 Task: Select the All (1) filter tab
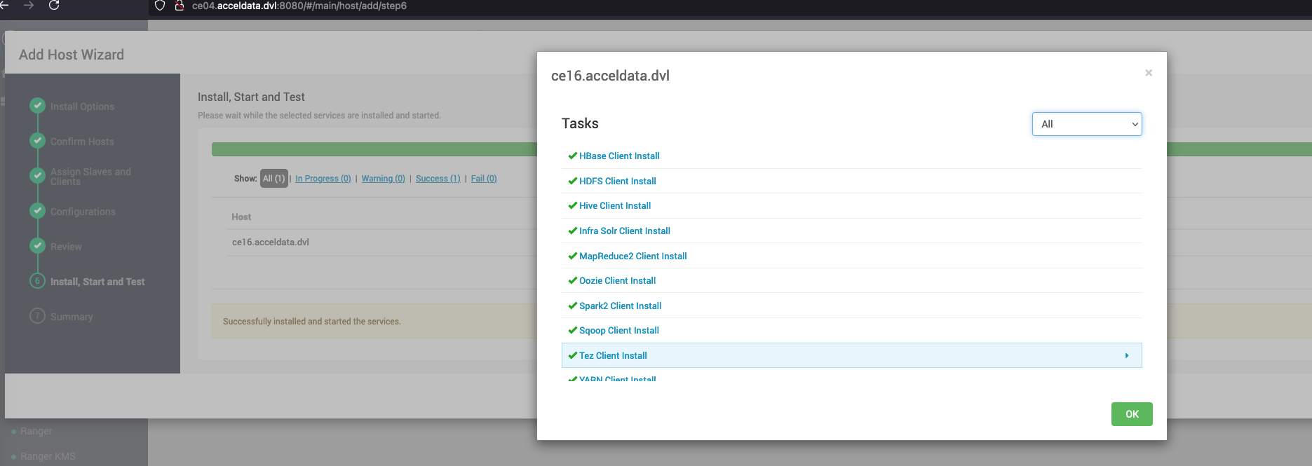pos(274,179)
